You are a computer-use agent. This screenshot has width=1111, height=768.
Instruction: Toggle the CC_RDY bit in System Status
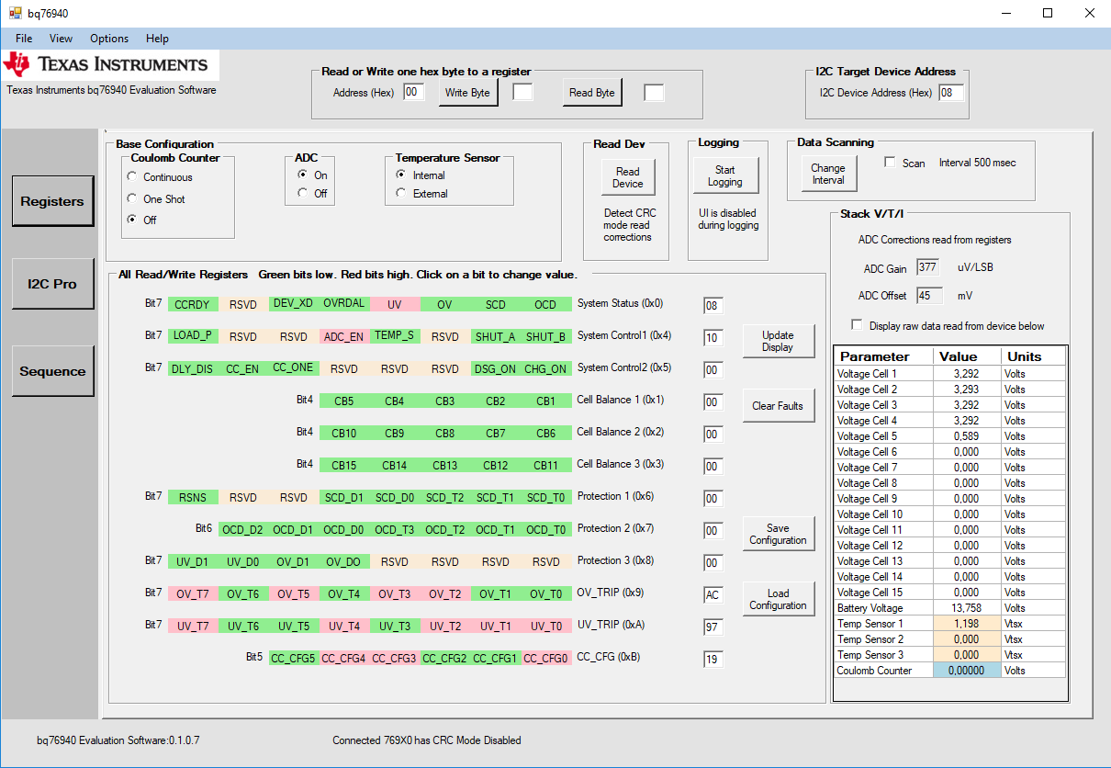point(193,304)
